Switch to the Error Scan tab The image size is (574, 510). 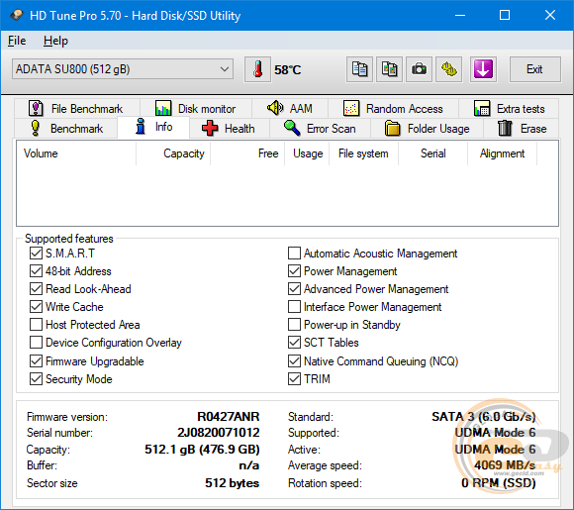321,129
